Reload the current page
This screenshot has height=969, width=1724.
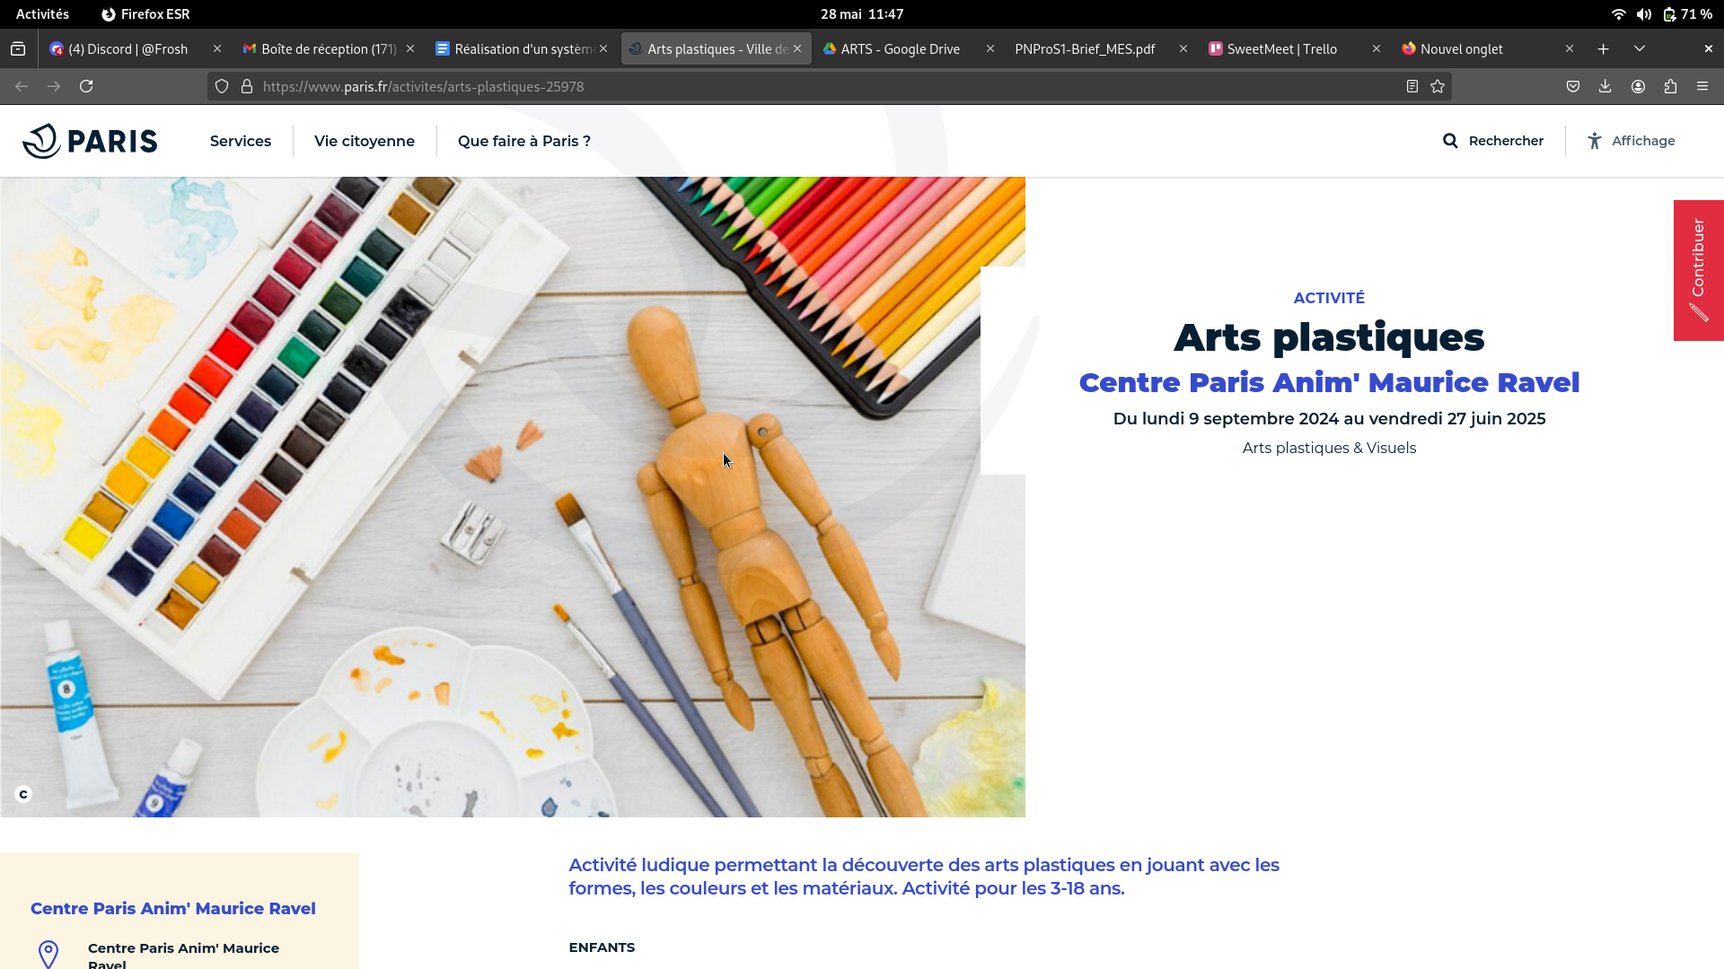86,86
